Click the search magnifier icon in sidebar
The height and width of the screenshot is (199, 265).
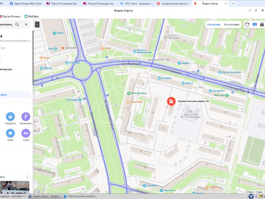click(17, 24)
